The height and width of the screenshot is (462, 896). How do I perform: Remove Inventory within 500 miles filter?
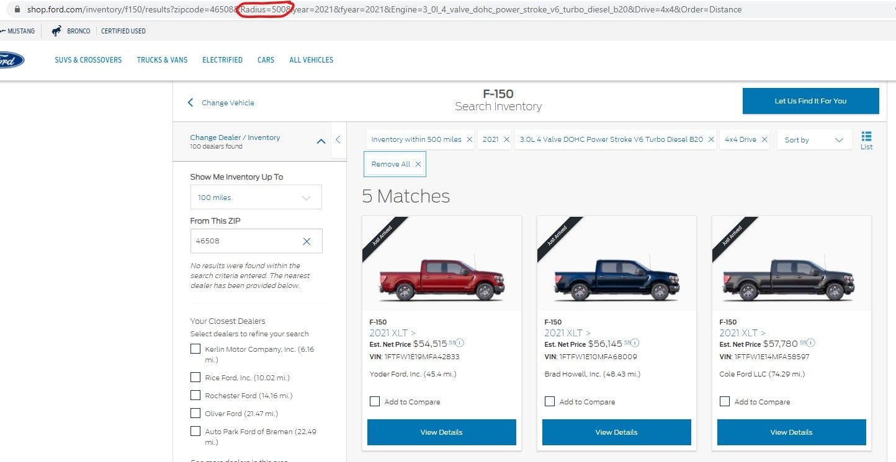point(469,140)
